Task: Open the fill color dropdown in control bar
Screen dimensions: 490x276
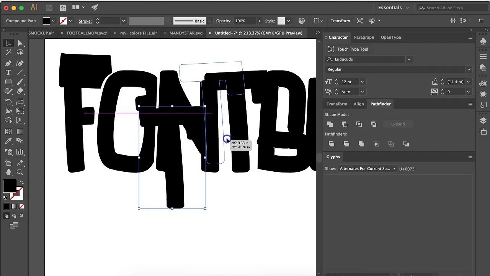Action: coord(54,21)
